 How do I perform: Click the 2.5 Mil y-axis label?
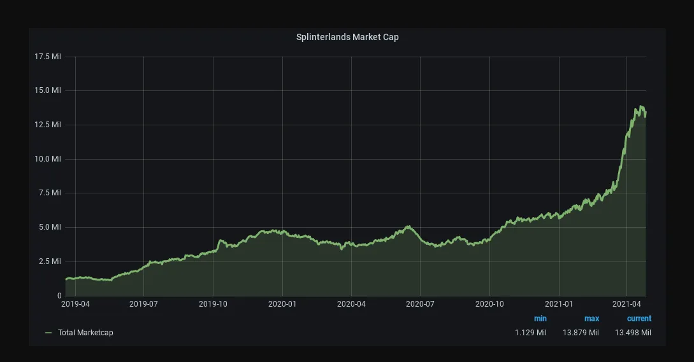pos(50,261)
